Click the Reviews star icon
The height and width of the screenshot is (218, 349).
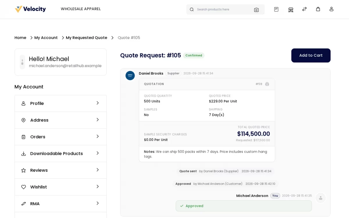[24, 170]
